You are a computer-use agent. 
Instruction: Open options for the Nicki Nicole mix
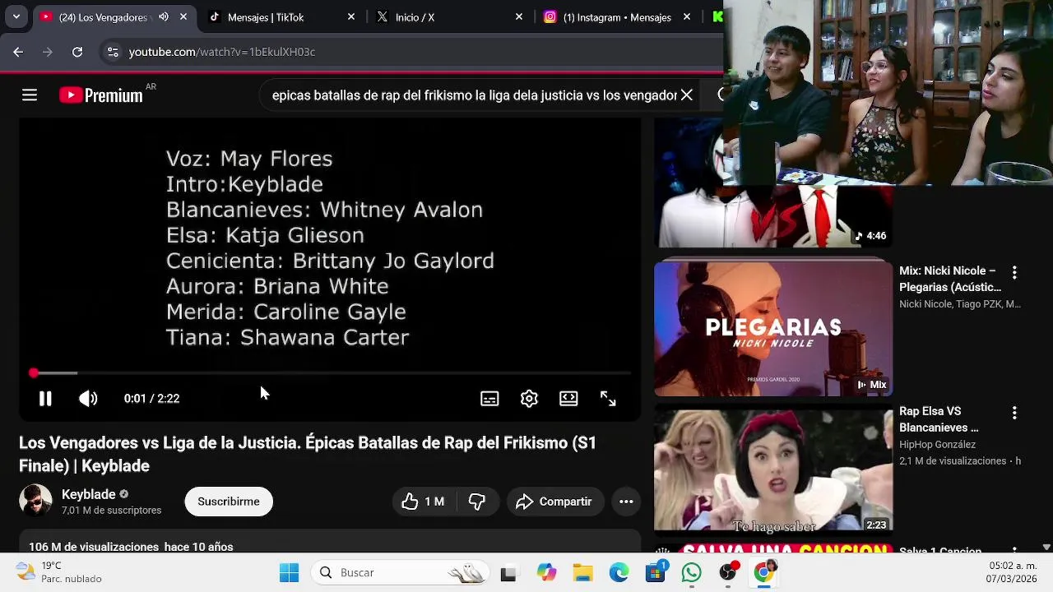click(1014, 272)
